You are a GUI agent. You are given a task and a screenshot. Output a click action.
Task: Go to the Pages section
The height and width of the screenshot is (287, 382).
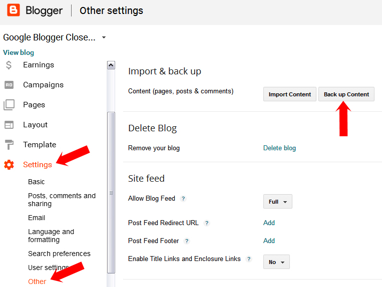pyautogui.click(x=34, y=105)
